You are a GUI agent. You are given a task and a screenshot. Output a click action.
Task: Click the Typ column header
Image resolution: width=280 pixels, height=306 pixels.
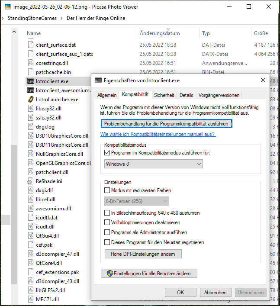coord(206,33)
